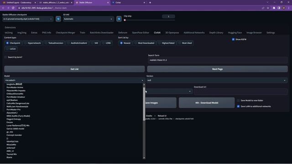The height and width of the screenshot is (164, 292).
Task: Select the AestheticGradient content type
Action: [77, 43]
